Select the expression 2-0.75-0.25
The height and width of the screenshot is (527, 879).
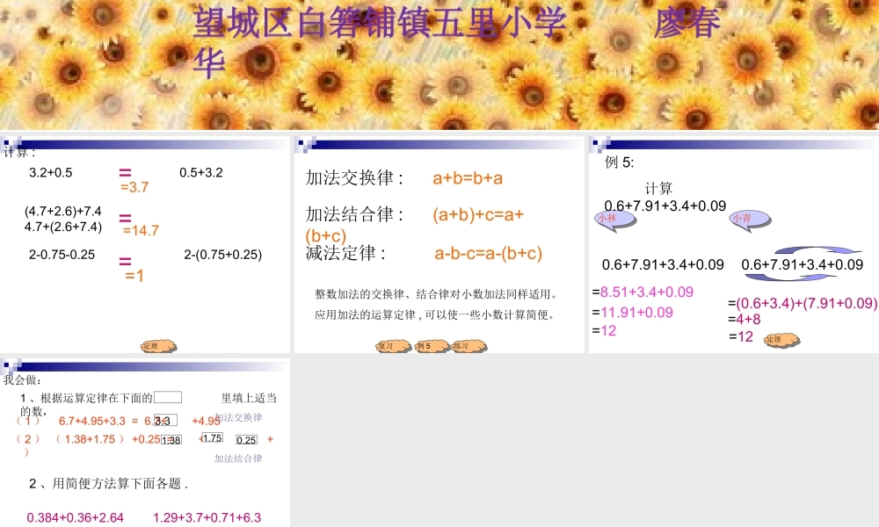[x=62, y=254]
